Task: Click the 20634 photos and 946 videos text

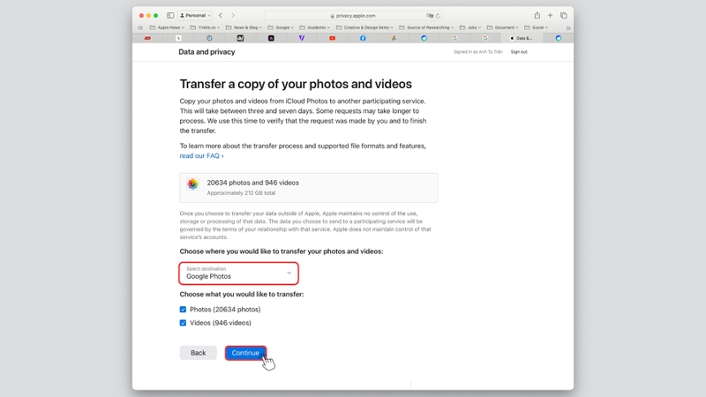Action: [252, 183]
